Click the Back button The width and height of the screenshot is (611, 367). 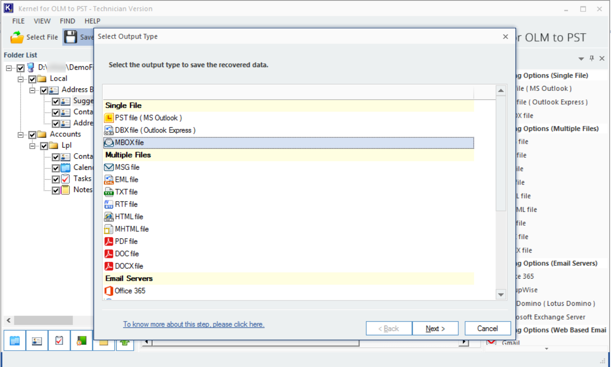(x=389, y=328)
